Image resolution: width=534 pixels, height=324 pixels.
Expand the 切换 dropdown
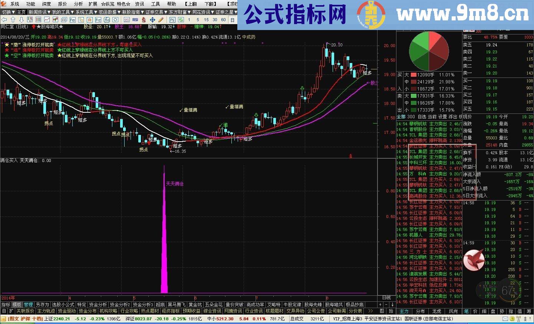point(7,11)
